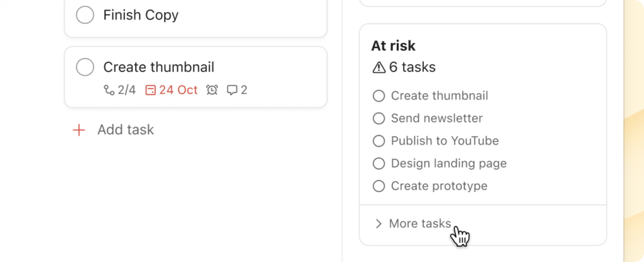Viewport: 644px width, 262px height.
Task: Click the subtask count icon on Create thumbnail
Action: [108, 90]
